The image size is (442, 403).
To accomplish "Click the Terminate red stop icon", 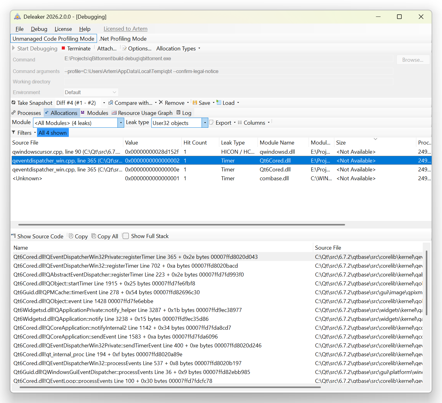I will click(x=63, y=48).
